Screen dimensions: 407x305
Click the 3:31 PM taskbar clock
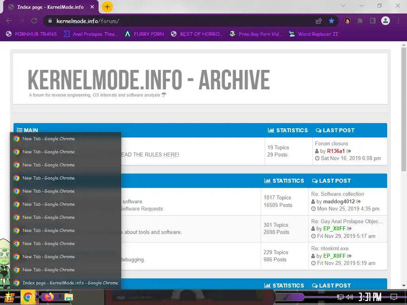click(x=370, y=297)
